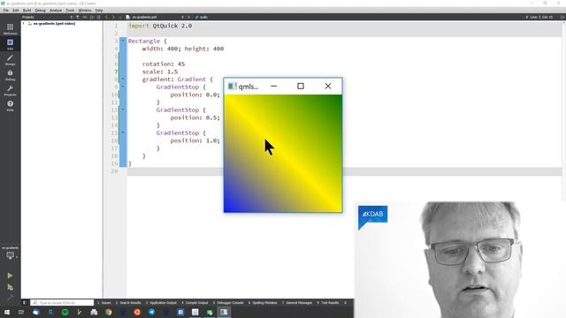Open the output panes selector arrows

346,303
